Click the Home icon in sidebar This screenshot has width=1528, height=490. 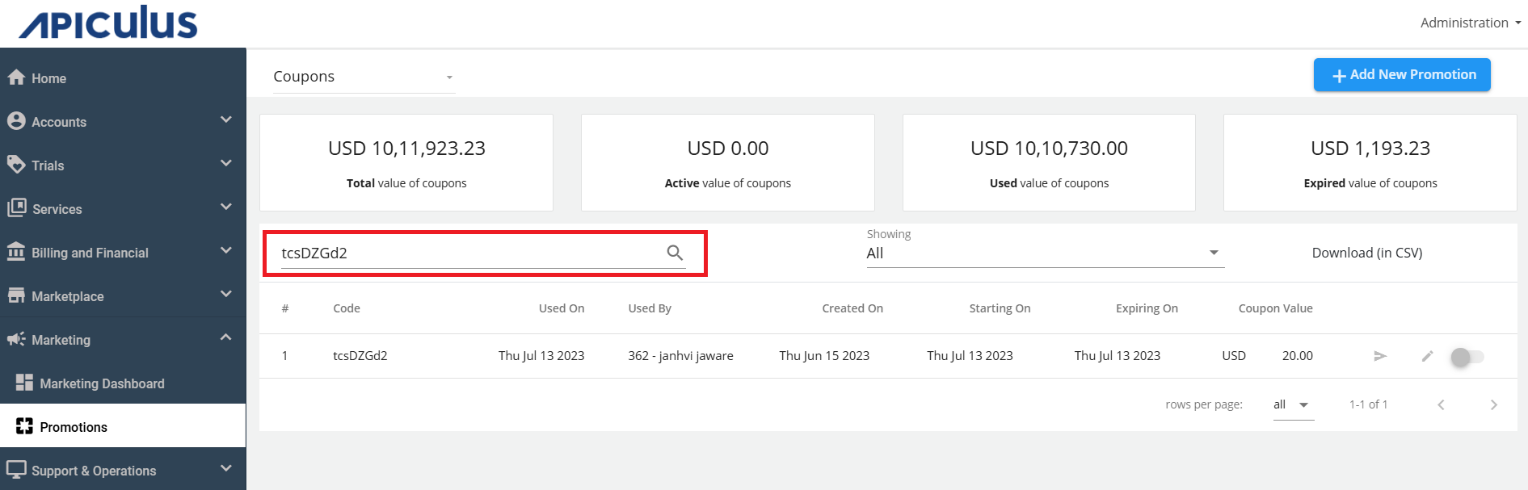(16, 77)
